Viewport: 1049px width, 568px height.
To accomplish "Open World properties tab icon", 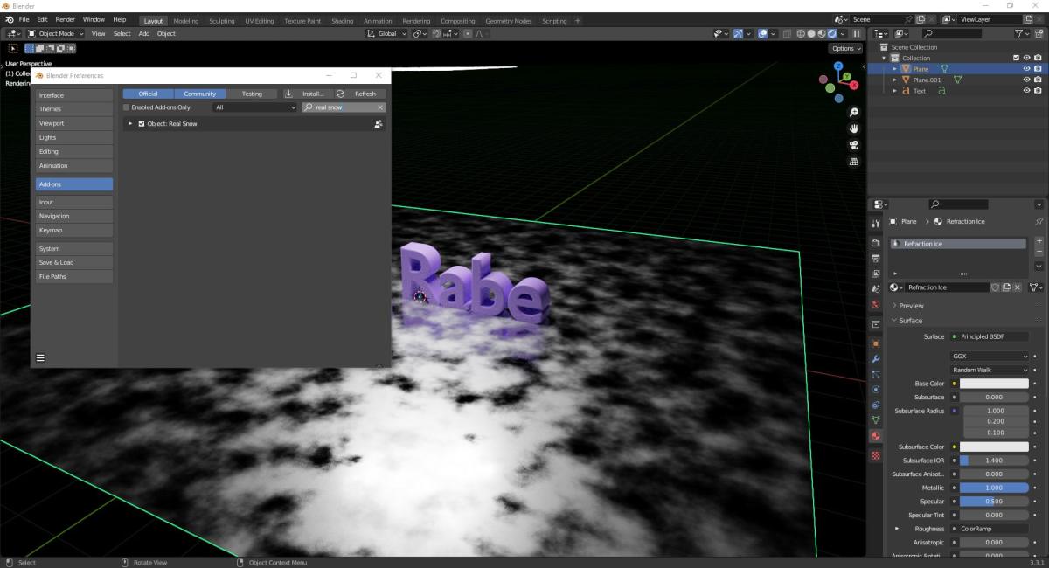I will coord(875,304).
